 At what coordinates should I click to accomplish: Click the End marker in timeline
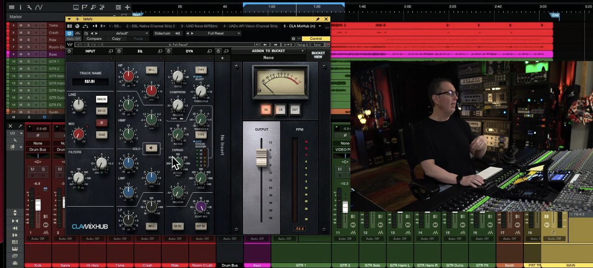pos(555,15)
